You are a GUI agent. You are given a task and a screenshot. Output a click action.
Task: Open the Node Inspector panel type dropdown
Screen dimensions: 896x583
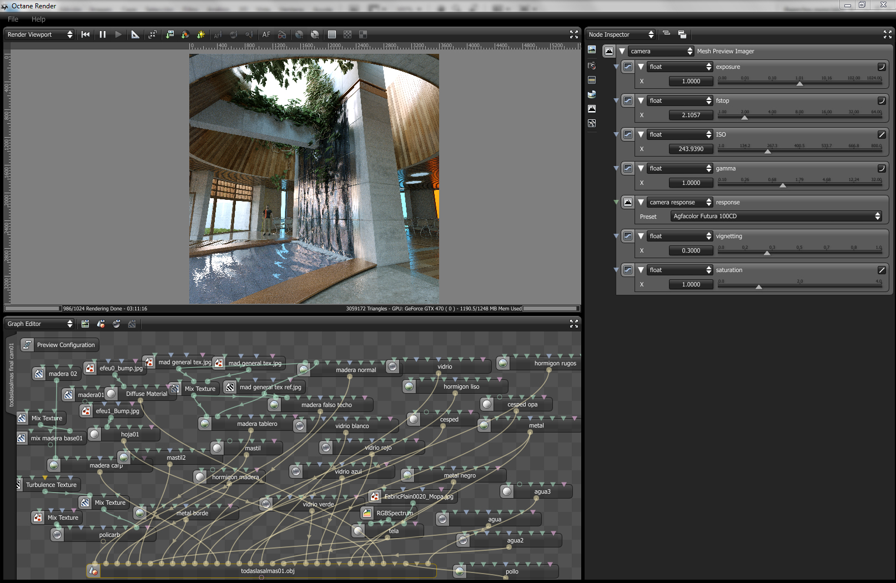[x=621, y=34]
